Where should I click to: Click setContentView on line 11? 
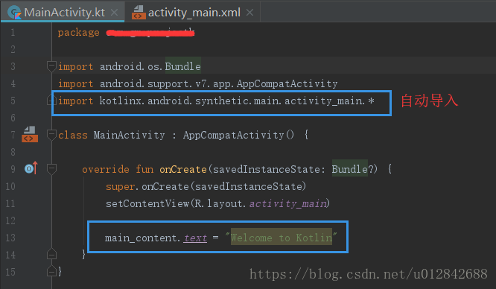click(x=147, y=203)
